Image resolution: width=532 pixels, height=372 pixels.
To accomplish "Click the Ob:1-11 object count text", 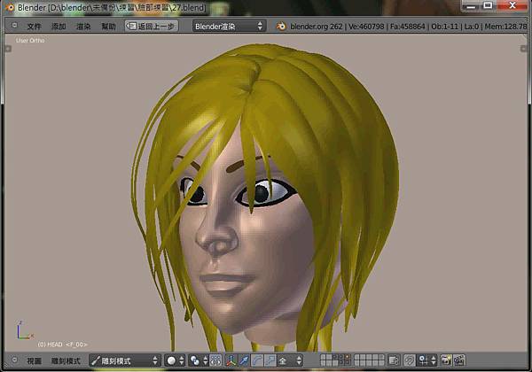I will 444,27.
